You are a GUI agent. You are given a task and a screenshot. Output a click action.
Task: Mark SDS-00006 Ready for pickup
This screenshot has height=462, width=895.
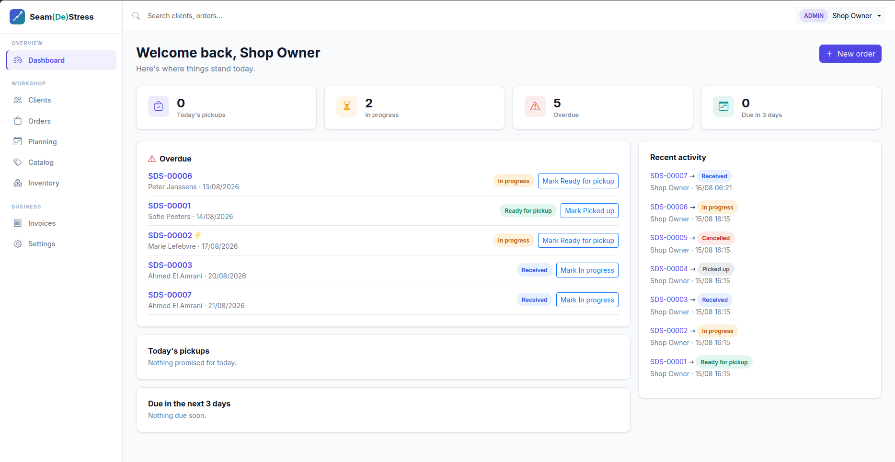coord(578,181)
